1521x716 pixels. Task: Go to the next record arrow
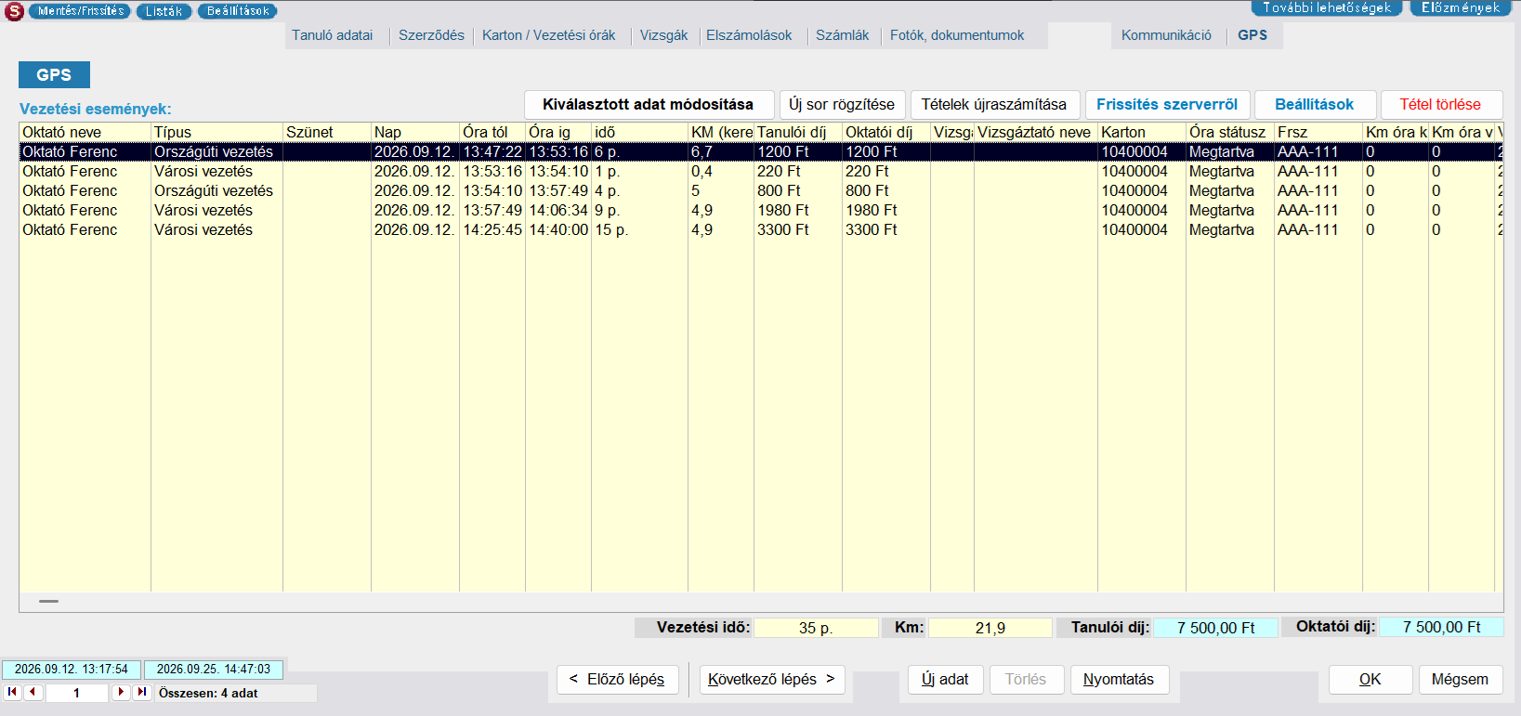click(x=121, y=692)
